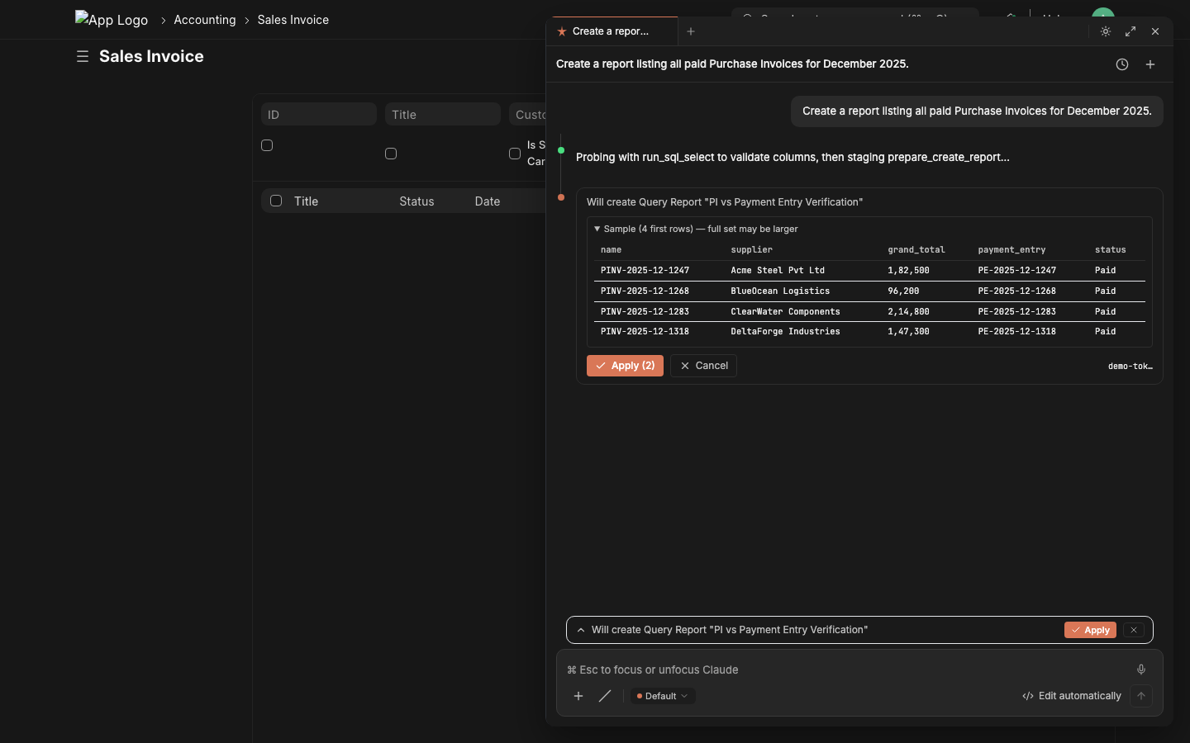Click supplier DeltaForge Industries
This screenshot has height=743, width=1190.
(785, 332)
